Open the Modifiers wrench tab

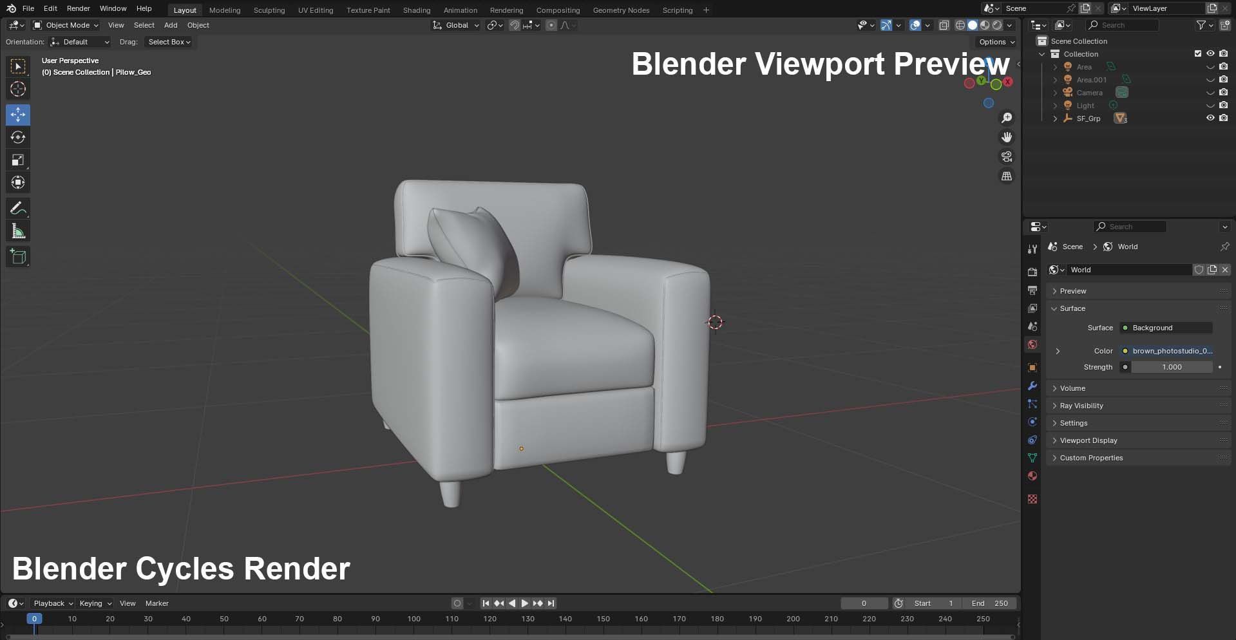click(x=1032, y=386)
